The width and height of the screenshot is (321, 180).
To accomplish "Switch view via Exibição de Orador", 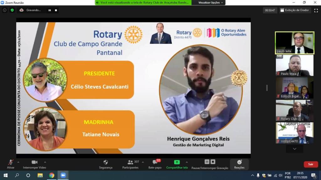I will point(295,10).
